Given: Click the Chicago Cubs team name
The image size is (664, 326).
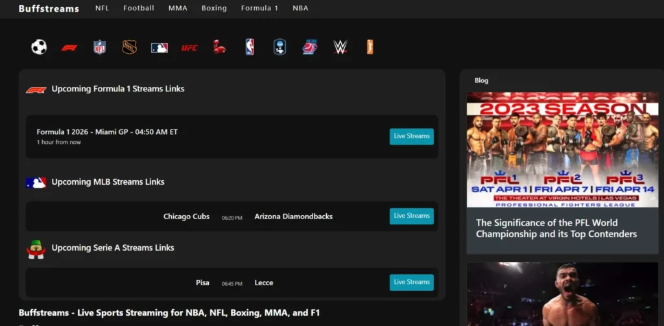Looking at the screenshot, I should 186,216.
